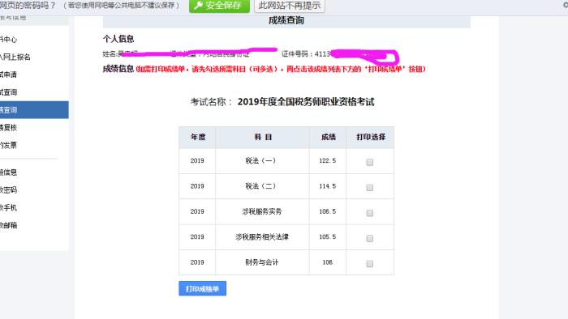The width and height of the screenshot is (568, 319).
Task: Tick the print checkbox for 税法（一）
Action: tap(369, 162)
